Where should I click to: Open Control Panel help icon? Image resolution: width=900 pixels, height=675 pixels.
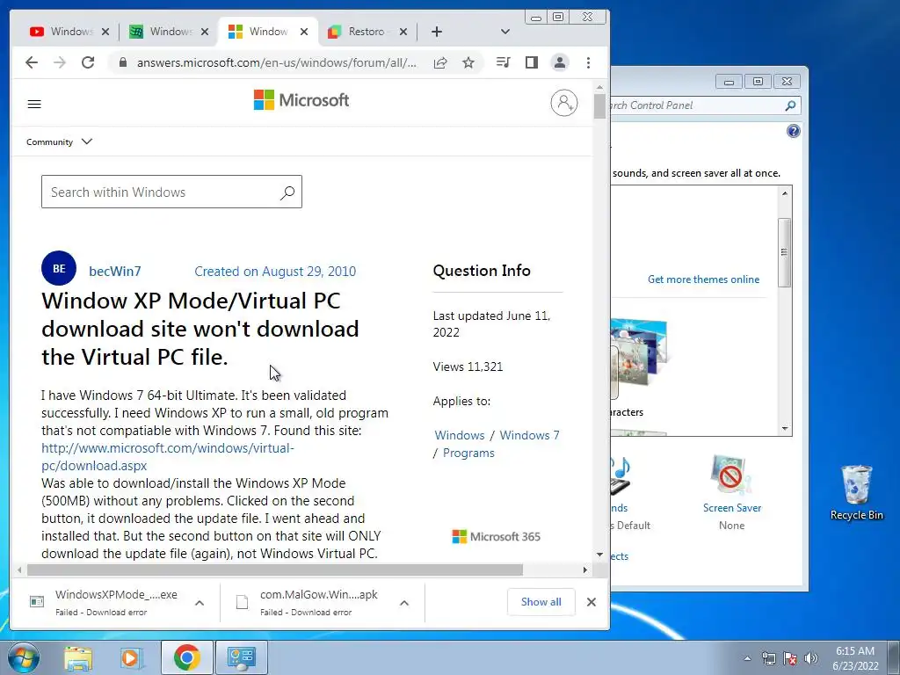click(794, 131)
